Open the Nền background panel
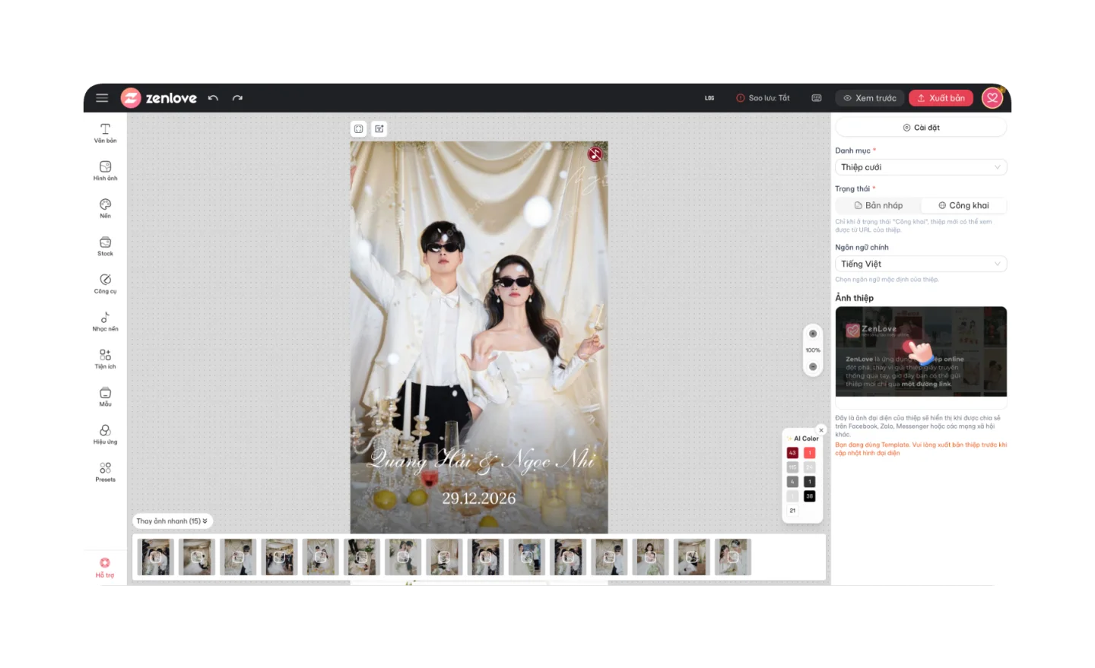The height and width of the screenshot is (668, 1095). coord(105,208)
